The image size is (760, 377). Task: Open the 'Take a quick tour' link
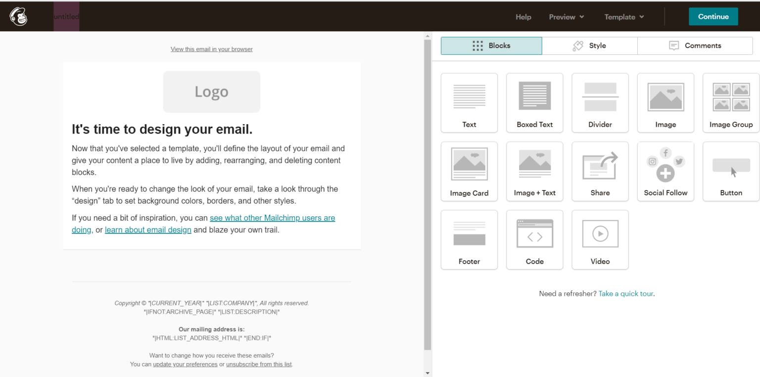pos(625,293)
